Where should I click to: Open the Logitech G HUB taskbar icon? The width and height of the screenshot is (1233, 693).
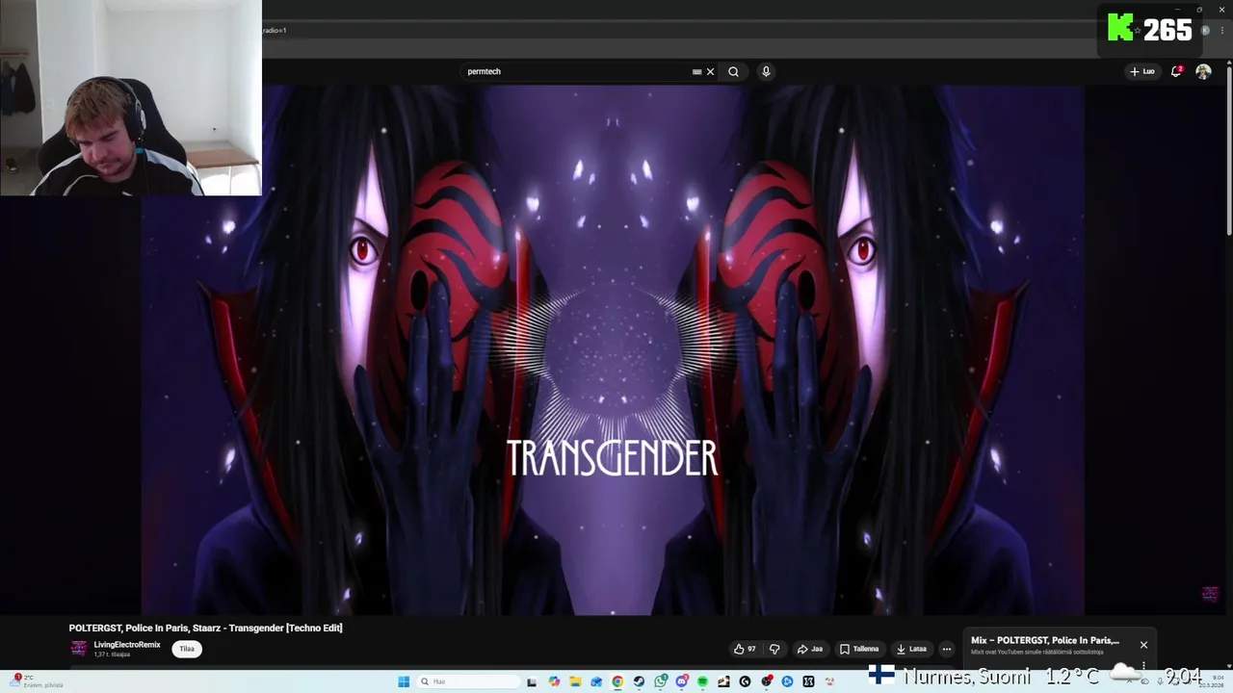(745, 681)
